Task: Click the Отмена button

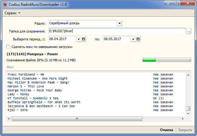Action: 166,130
